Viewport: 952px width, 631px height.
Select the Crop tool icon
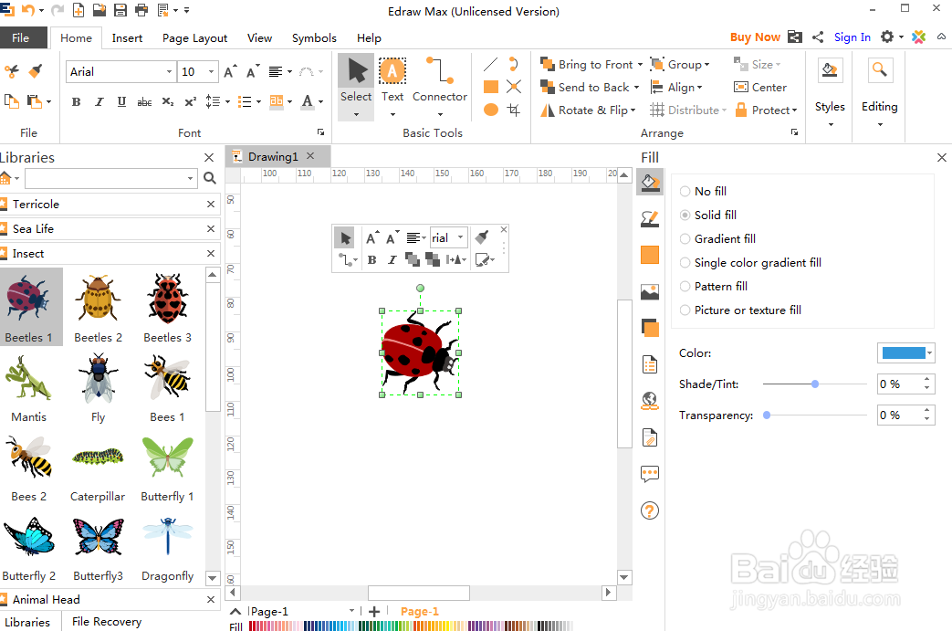point(514,110)
